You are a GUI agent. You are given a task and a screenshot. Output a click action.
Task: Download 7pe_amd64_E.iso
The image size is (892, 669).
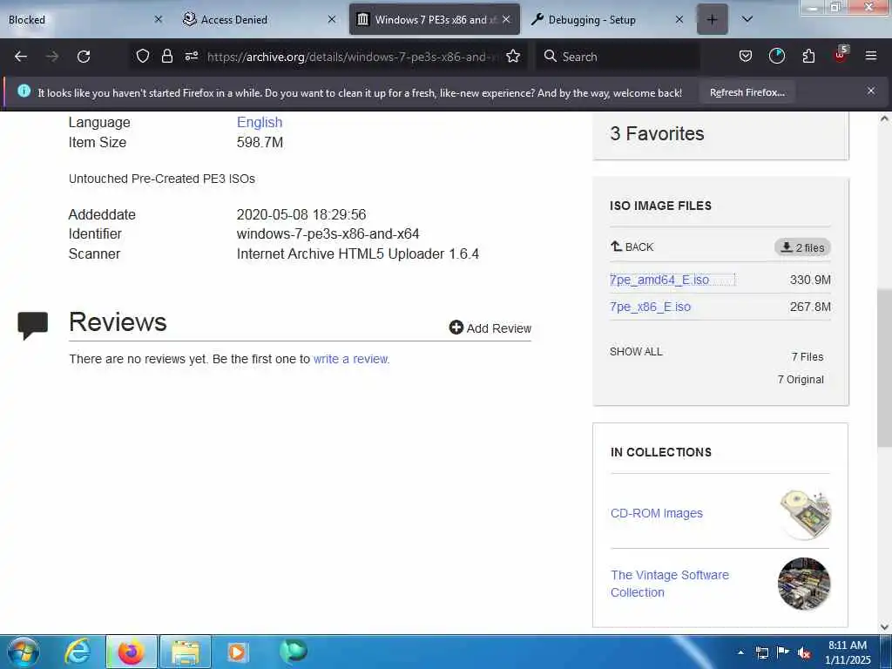pyautogui.click(x=659, y=280)
